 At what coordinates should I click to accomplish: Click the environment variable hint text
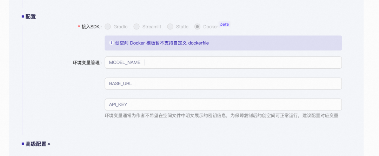[x=221, y=115]
